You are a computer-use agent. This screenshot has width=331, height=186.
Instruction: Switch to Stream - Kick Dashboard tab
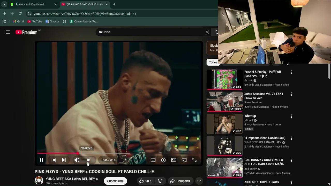pos(33,4)
